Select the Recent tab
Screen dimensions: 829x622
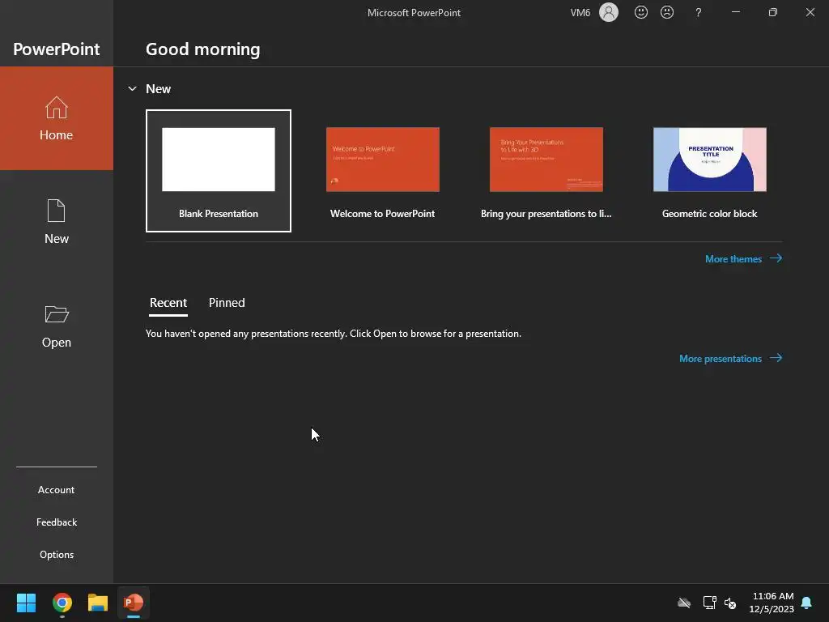coord(168,303)
